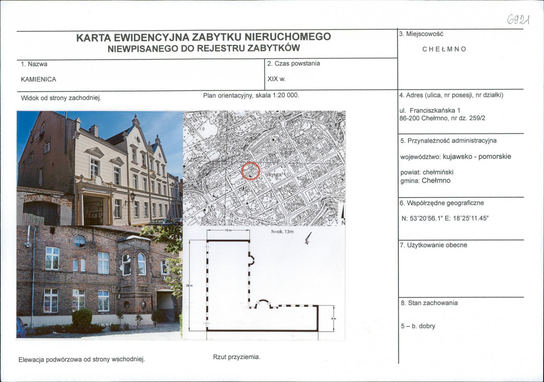
Task: Click the XIX w. creation date value
Action: (x=276, y=79)
